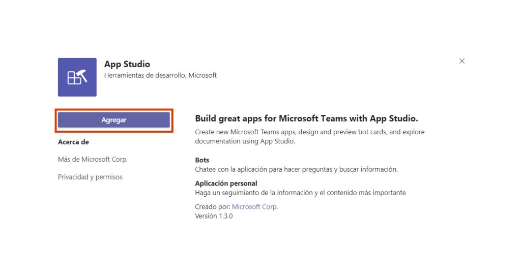Click the 'Chatee con la aplicación' description
This screenshot has width=521, height=273.
coord(297,169)
